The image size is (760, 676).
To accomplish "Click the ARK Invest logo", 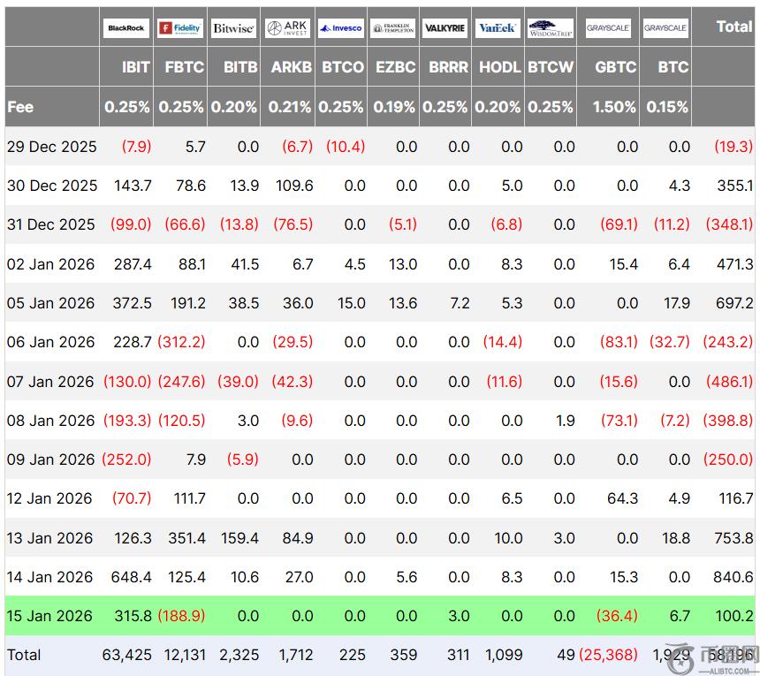I will point(288,28).
